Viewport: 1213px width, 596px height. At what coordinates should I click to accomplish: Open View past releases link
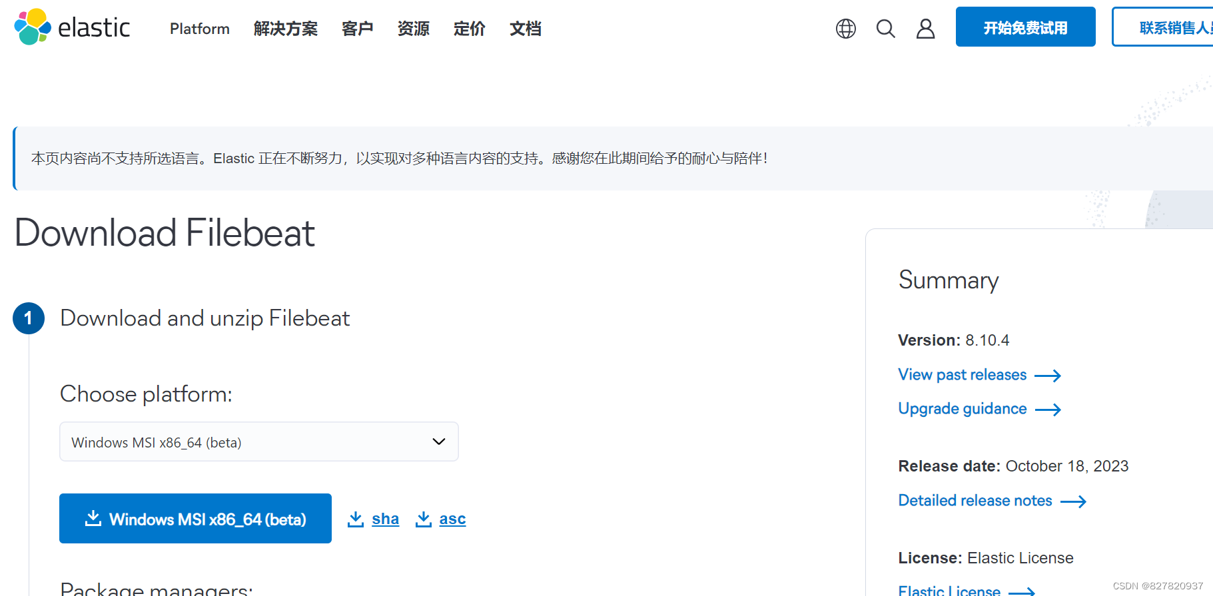[x=963, y=374]
